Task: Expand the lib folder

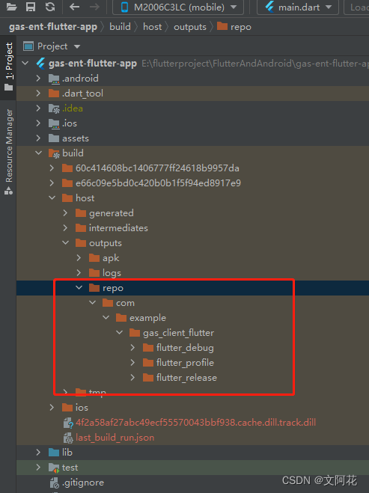Action: click(38, 453)
